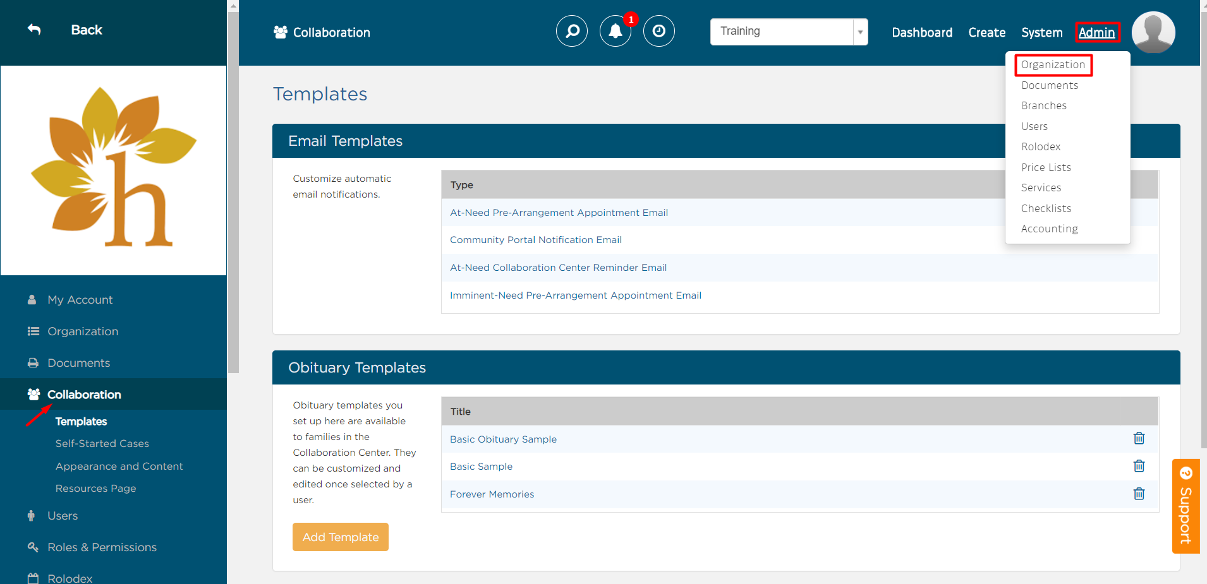Screen dimensions: 1207x584
Task: Open the clock history icon
Action: point(659,31)
